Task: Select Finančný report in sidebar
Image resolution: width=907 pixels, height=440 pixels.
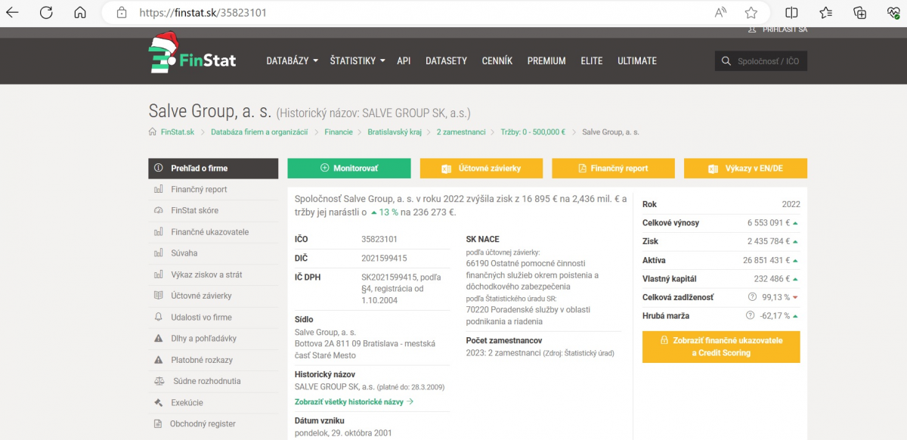Action: tap(199, 190)
